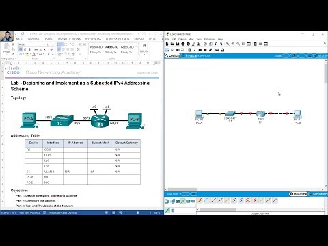Image resolution: width=328 pixels, height=246 pixels.
Task: Select the Automatically Choose Connection Type cable
Action: (200, 200)
